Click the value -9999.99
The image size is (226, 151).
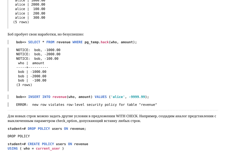tap(137, 97)
